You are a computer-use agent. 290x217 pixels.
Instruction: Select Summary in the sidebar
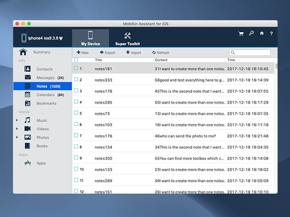[x=42, y=52]
